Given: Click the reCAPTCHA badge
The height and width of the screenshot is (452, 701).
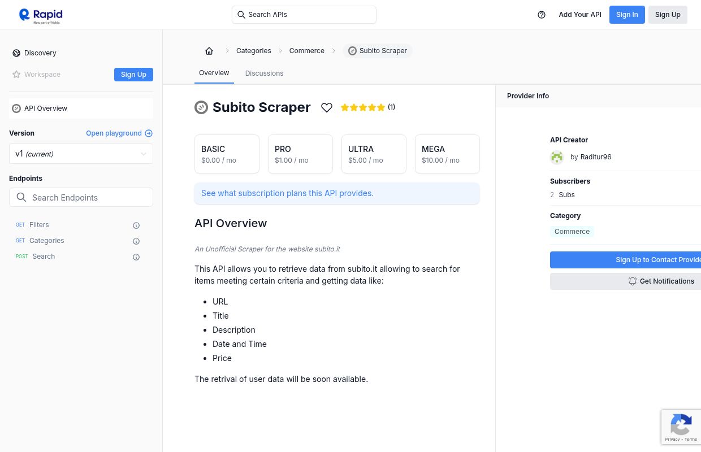Looking at the screenshot, I should coord(681,427).
